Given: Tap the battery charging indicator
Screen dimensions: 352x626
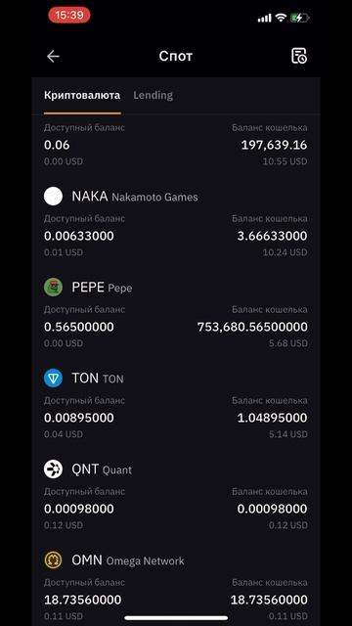Looking at the screenshot, I should tap(300, 18).
